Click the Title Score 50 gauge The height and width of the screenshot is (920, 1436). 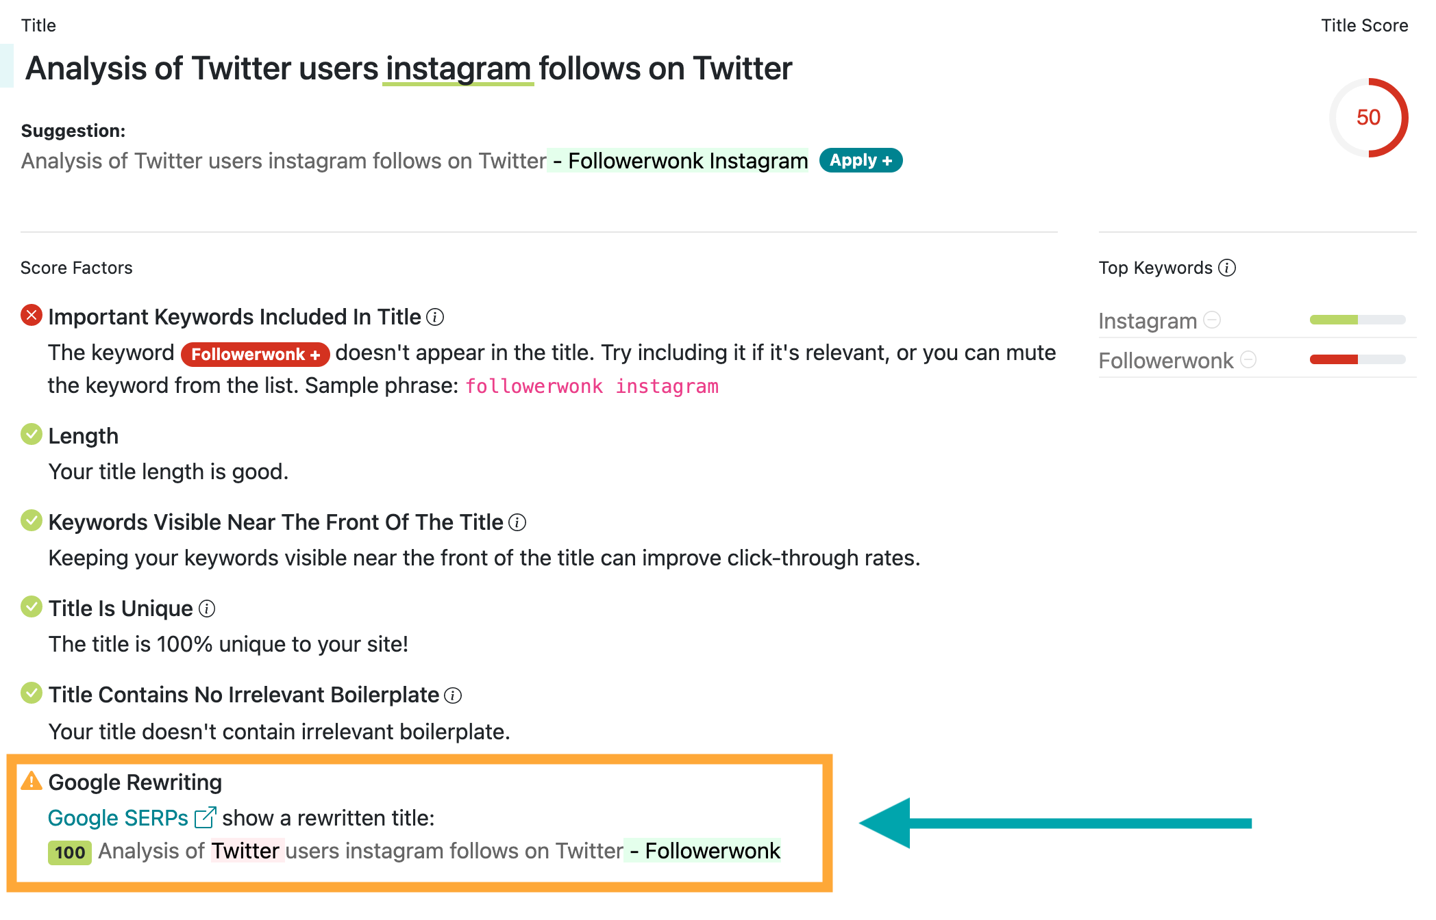(x=1368, y=118)
